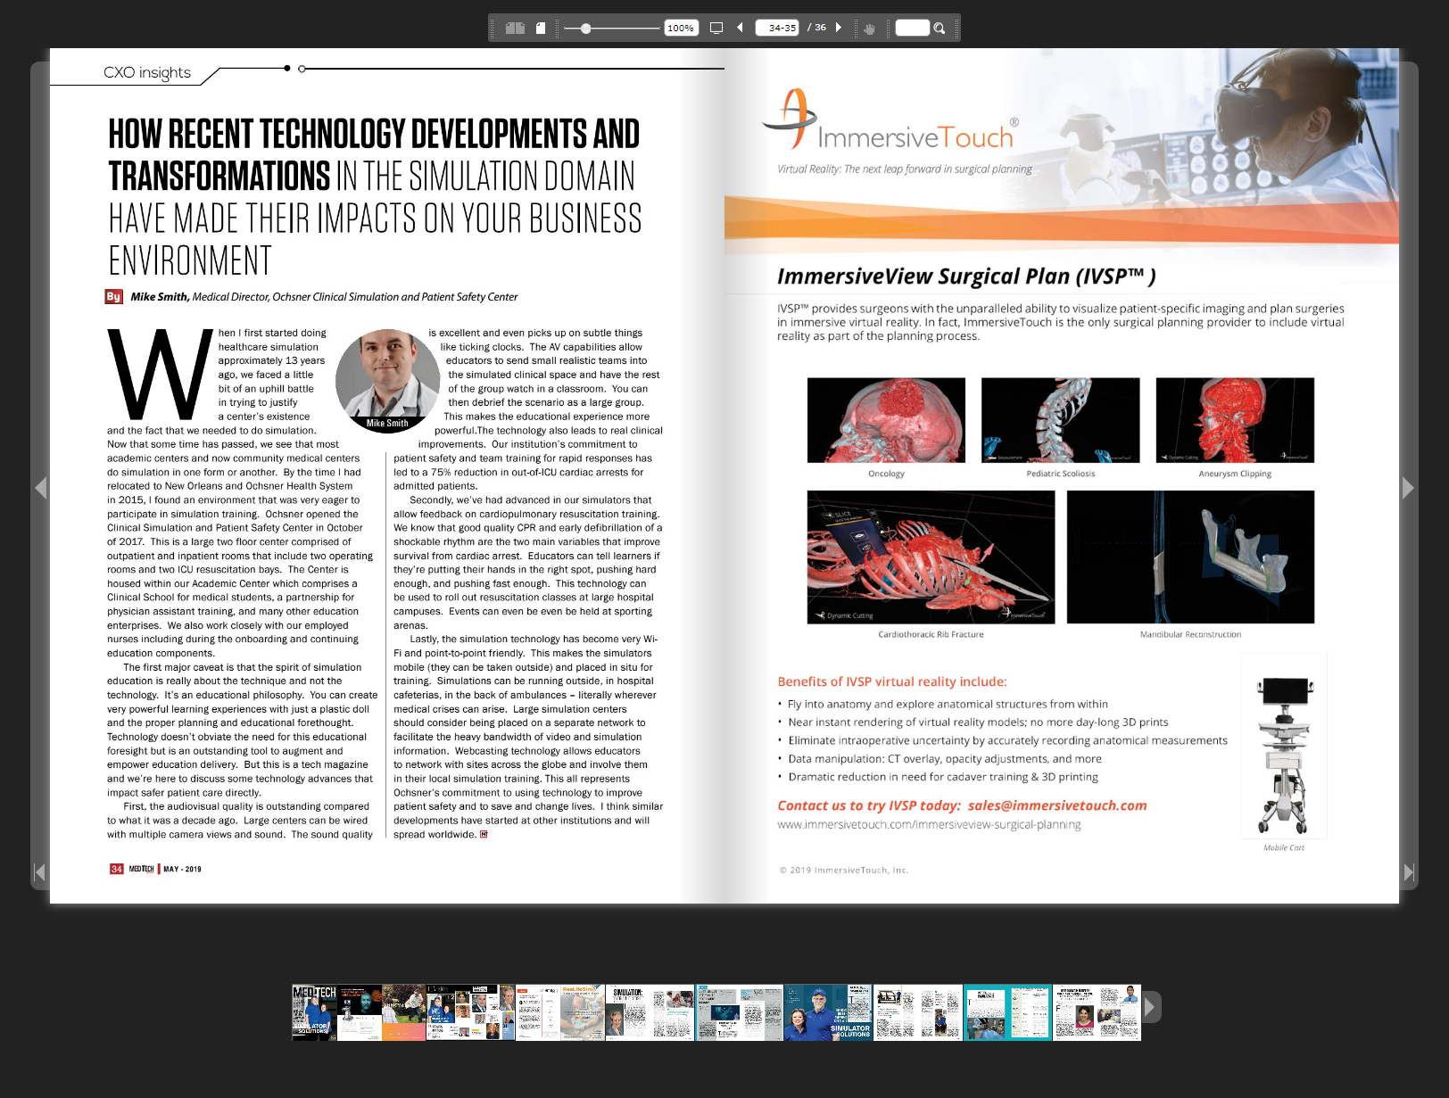Viewport: 1449px width, 1098px height.
Task: Click the 100% zoom level field
Action: pyautogui.click(x=681, y=29)
